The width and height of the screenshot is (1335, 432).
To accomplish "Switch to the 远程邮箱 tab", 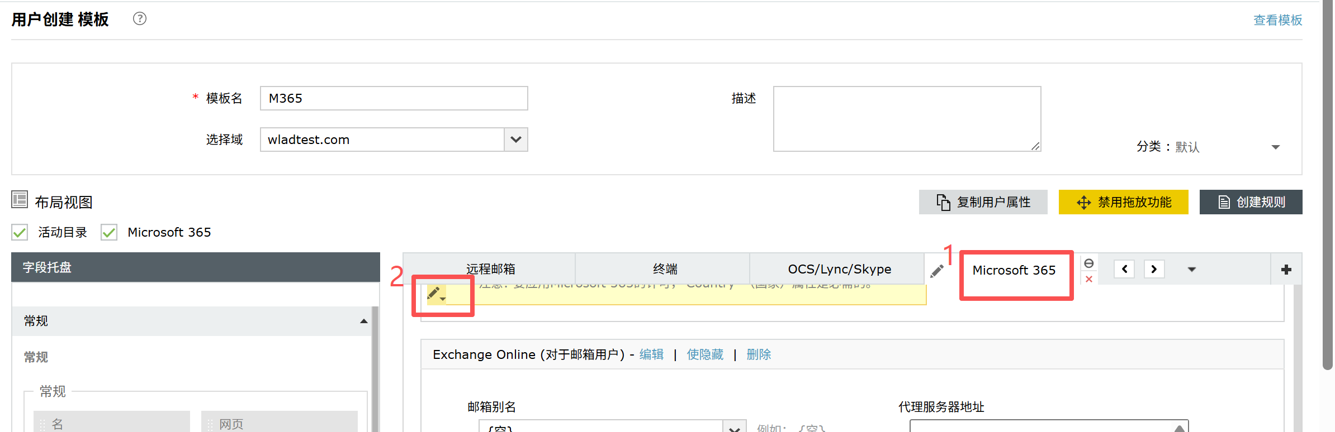I will (x=490, y=269).
